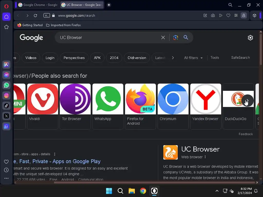This screenshot has width=263, height=197.
Task: Open the Yandex Browser suggestion card
Action: click(x=206, y=106)
